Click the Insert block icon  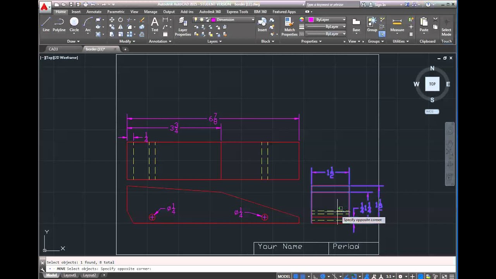262,24
